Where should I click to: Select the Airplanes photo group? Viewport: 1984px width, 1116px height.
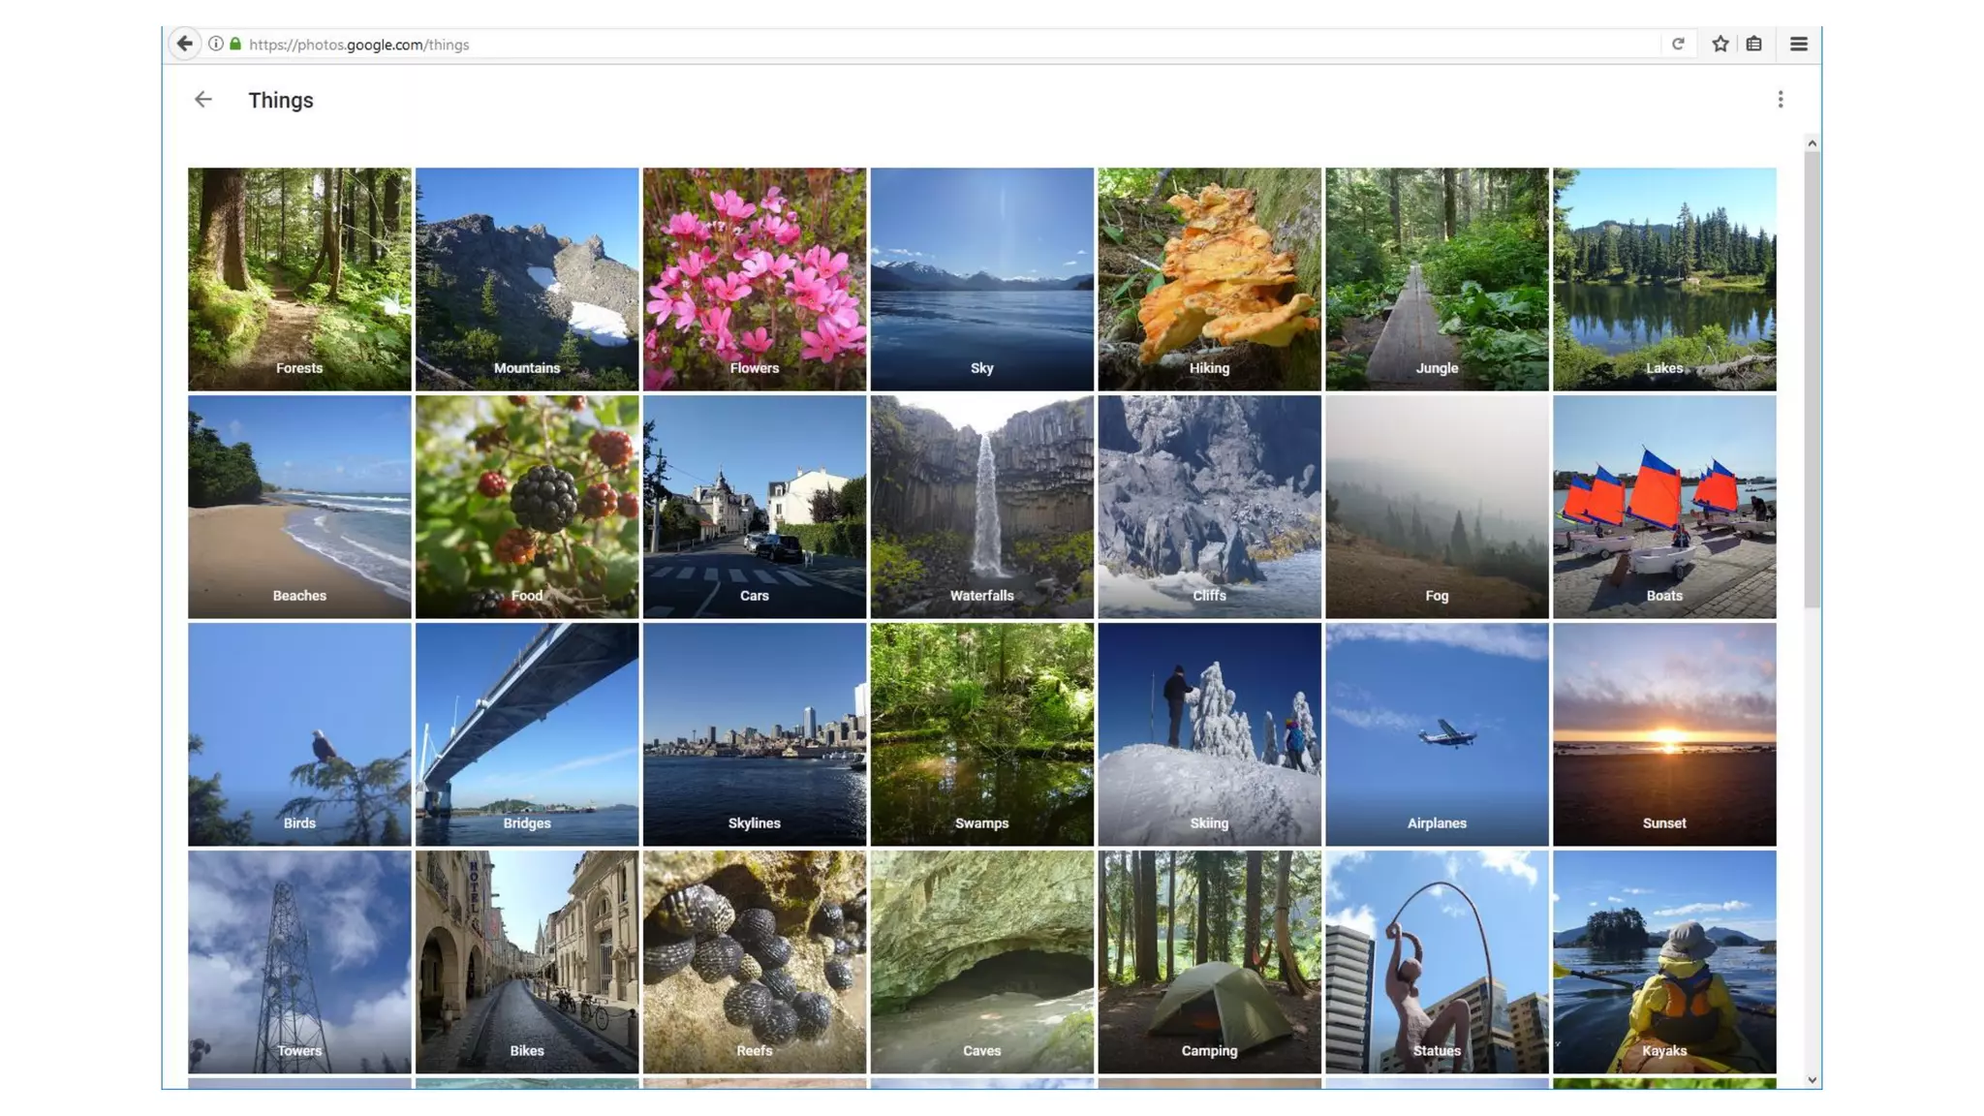[x=1437, y=734]
